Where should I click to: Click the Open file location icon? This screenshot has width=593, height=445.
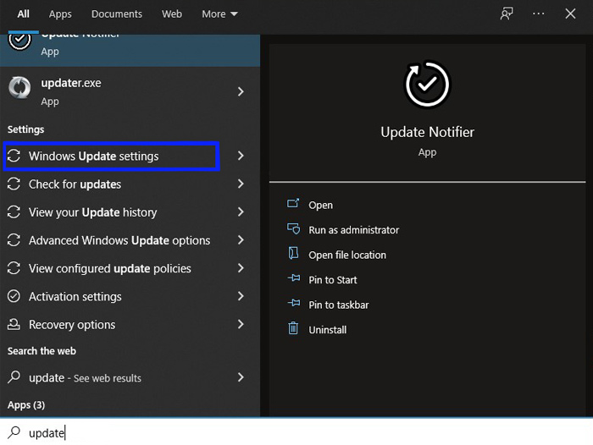293,254
